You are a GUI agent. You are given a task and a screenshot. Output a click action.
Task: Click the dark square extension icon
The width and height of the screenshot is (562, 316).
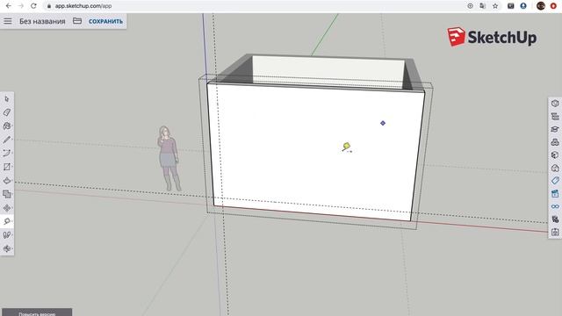511,6
